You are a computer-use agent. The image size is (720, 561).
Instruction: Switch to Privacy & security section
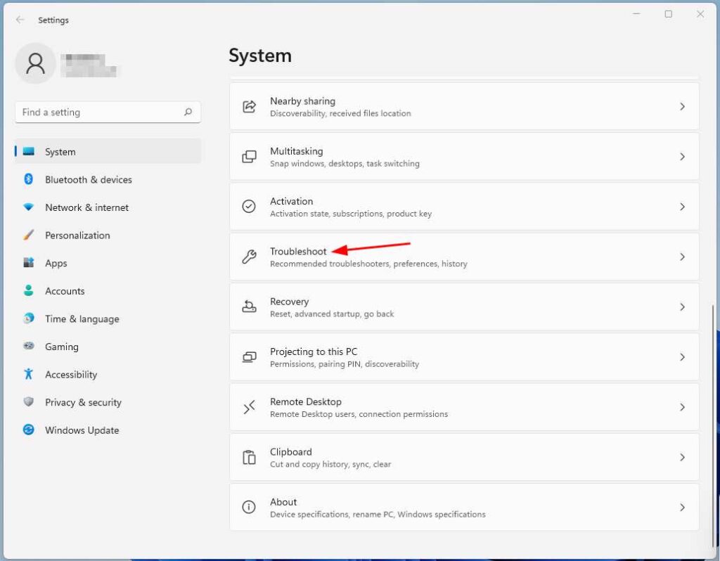82,402
